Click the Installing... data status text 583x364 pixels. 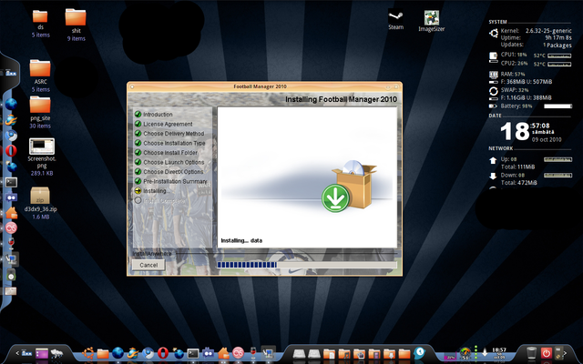[x=241, y=240]
